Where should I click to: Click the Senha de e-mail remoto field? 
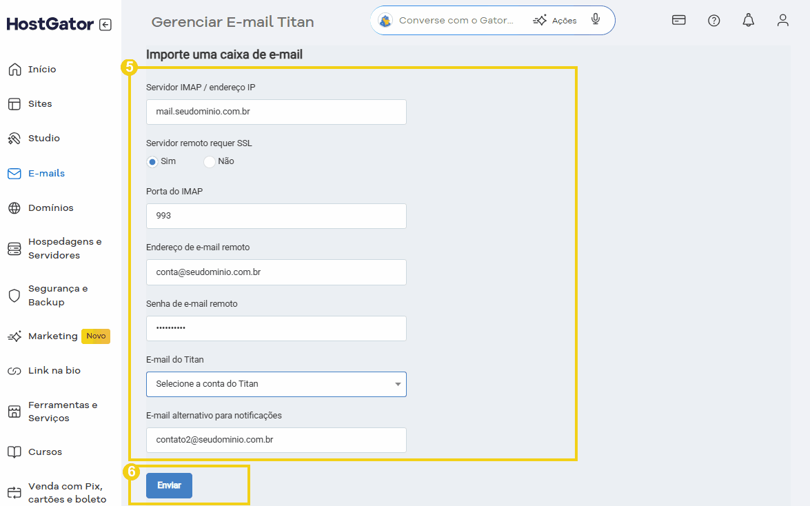[x=276, y=328]
